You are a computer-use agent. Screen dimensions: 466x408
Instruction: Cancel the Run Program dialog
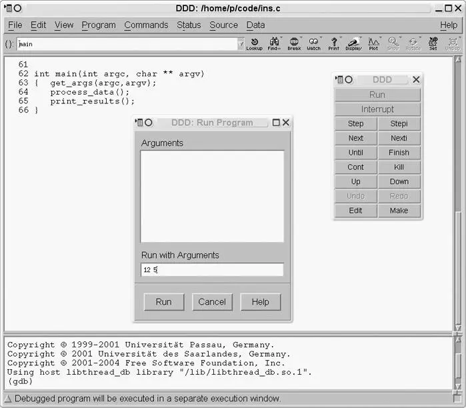point(212,302)
